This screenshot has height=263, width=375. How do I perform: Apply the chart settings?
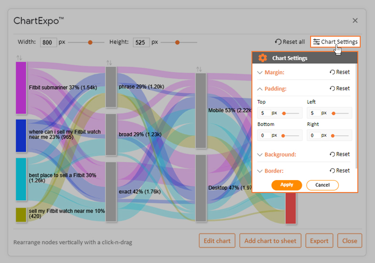point(287,185)
